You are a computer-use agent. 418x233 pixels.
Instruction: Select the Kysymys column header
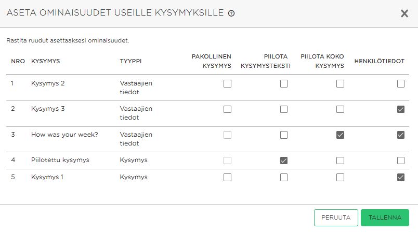point(46,61)
